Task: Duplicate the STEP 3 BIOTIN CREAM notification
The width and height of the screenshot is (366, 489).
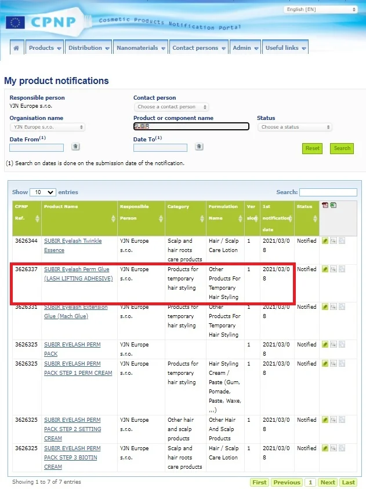Action: pyautogui.click(x=342, y=448)
